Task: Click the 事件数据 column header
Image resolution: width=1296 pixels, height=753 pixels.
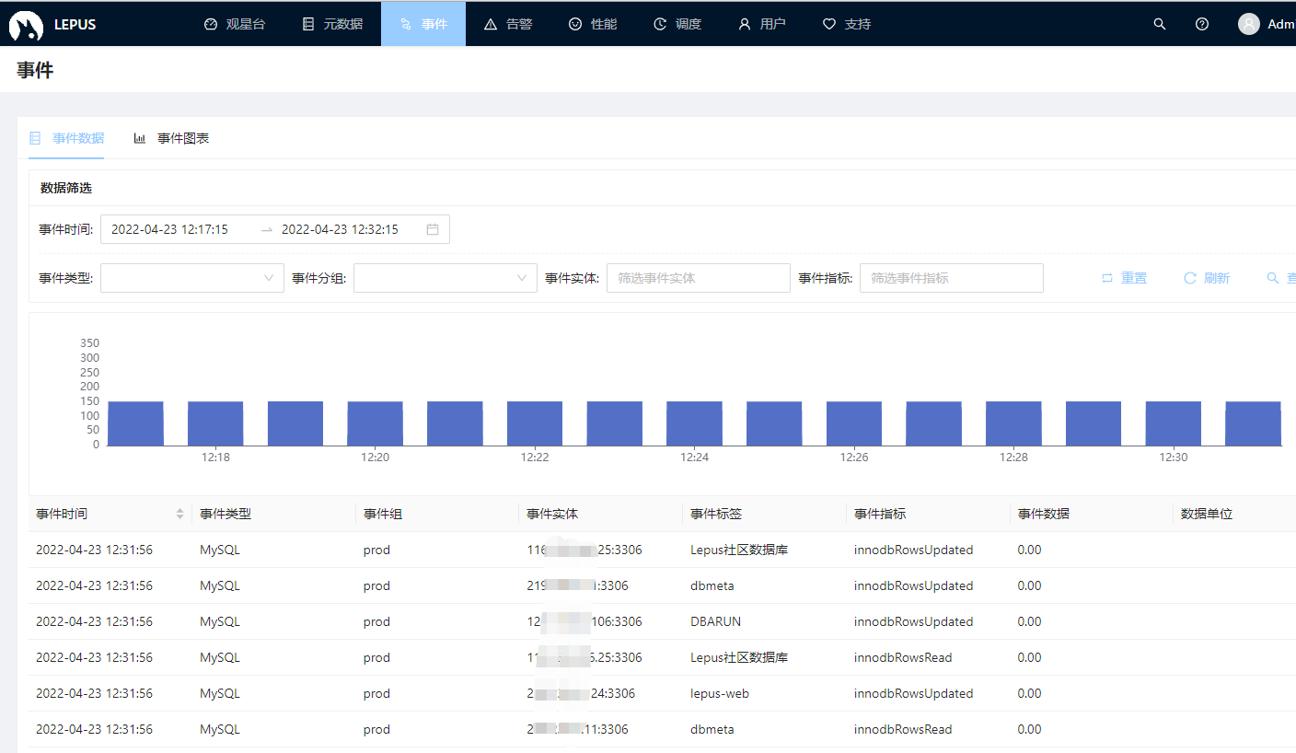Action: (1044, 514)
